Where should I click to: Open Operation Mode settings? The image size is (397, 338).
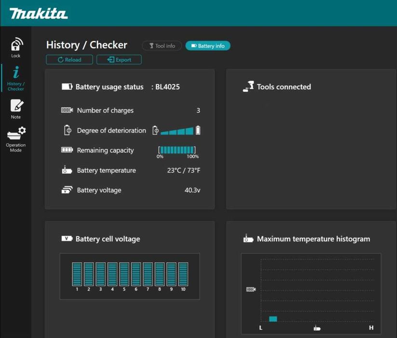click(16, 140)
